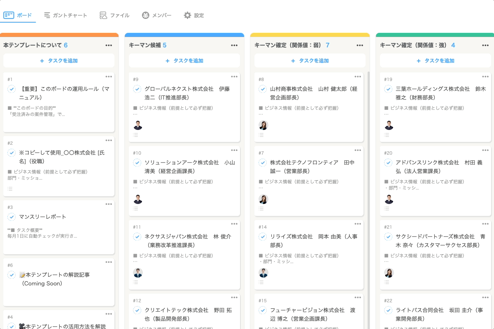This screenshot has width=494, height=329.
Task: Open more options for 本テンプレートについて column
Action: tap(109, 45)
